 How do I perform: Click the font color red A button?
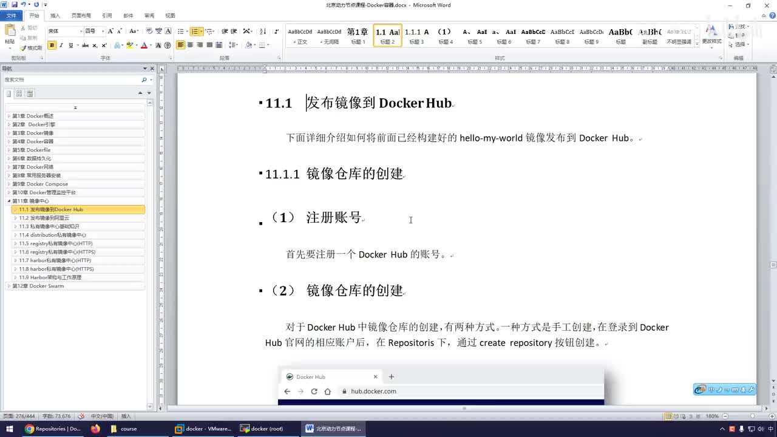click(144, 46)
